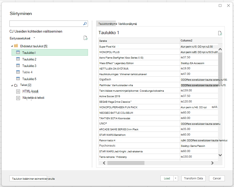Image resolution: width=234 pixels, height=187 pixels.
Task: Switch to the Verkkonäkymä tab
Action: coord(127,24)
